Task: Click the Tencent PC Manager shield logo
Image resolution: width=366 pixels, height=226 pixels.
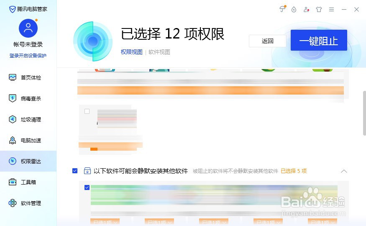Action: pyautogui.click(x=12, y=9)
